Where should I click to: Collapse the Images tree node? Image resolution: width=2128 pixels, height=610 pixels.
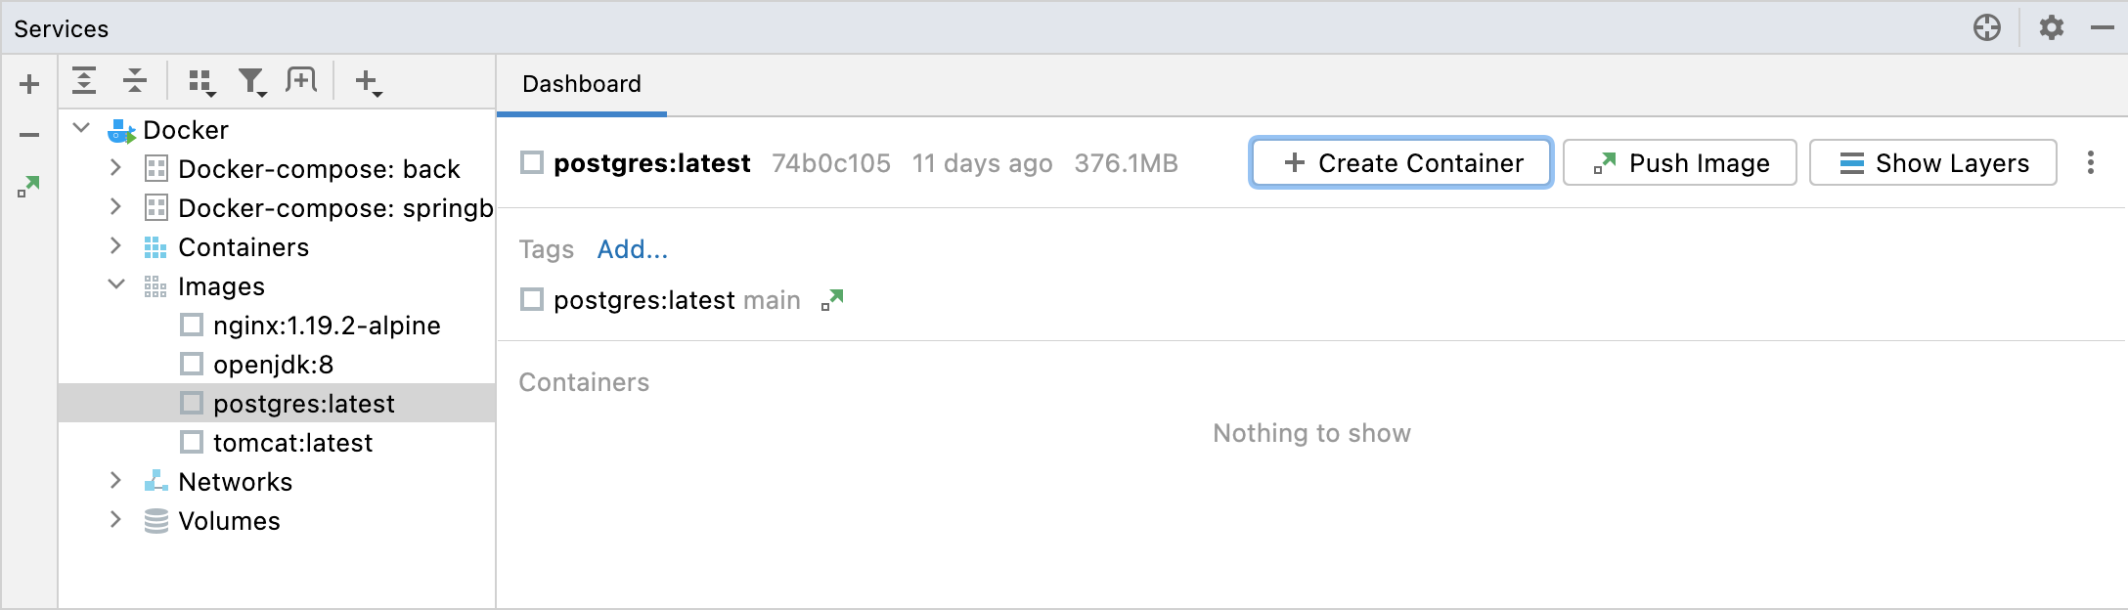coord(117,286)
